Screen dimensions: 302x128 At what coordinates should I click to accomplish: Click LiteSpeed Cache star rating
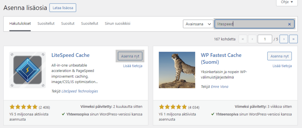23,107
